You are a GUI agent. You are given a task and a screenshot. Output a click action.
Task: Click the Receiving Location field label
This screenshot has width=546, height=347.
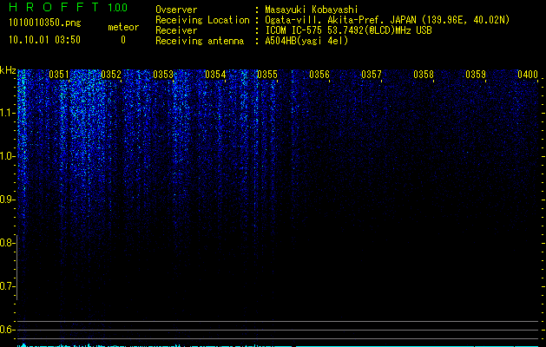(202, 20)
